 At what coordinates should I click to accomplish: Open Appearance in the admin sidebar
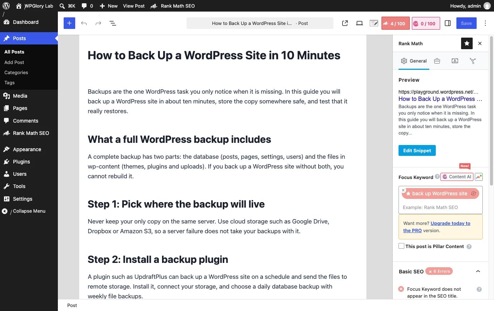point(29,149)
